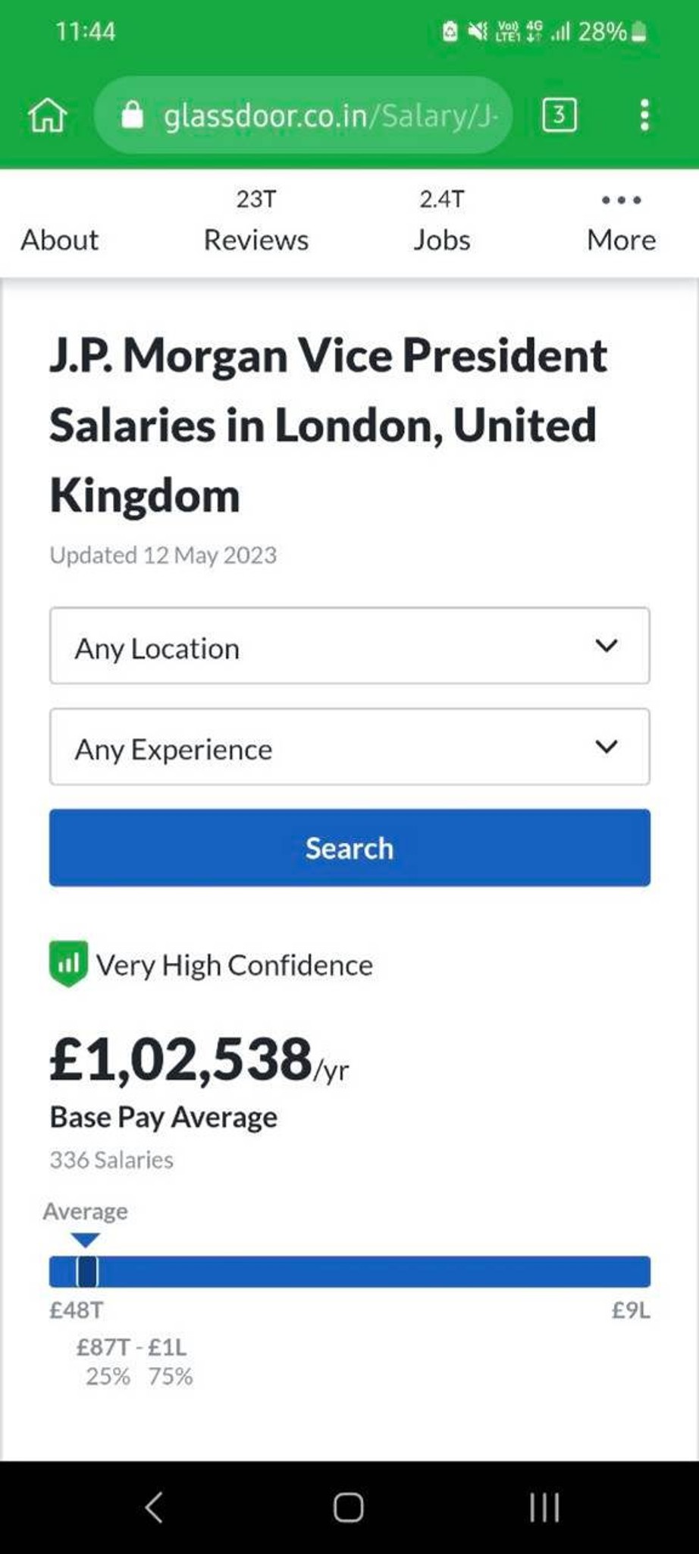Viewport: 699px width, 1554px height.
Task: Open the tab switcher showing 3 tabs
Action: (x=560, y=115)
